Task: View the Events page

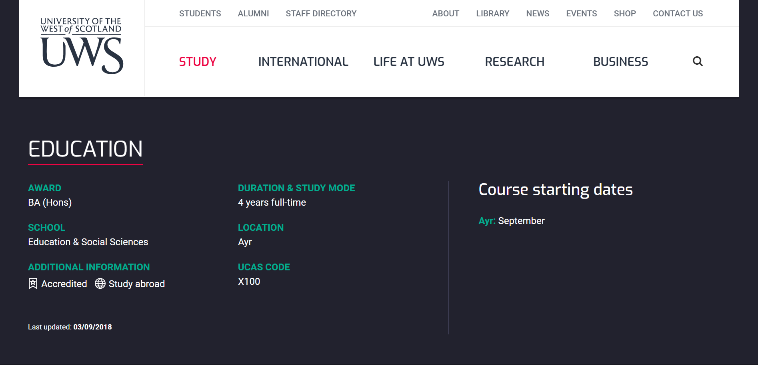Action: pos(581,14)
